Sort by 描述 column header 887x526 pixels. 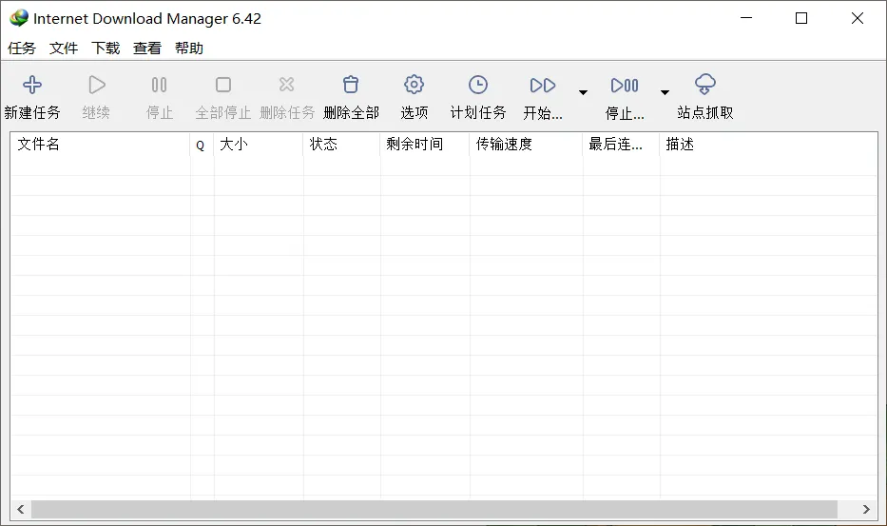tap(768, 145)
